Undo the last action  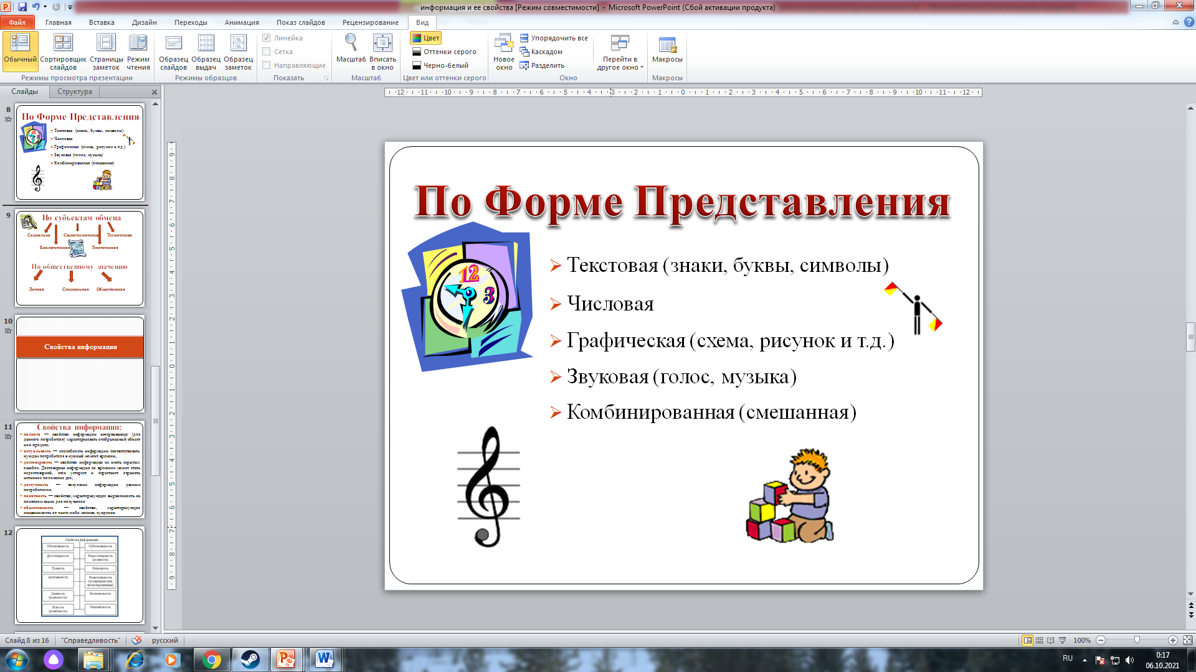pyautogui.click(x=36, y=7)
